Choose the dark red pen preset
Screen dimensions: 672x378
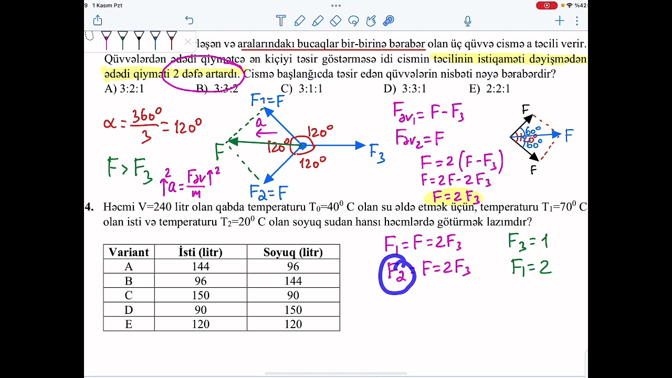pyautogui.click(x=172, y=40)
